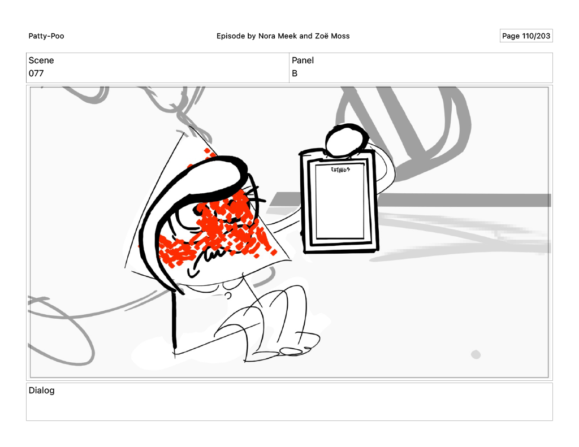
Task: Click inside the empty Dialog text area
Action: point(289,407)
